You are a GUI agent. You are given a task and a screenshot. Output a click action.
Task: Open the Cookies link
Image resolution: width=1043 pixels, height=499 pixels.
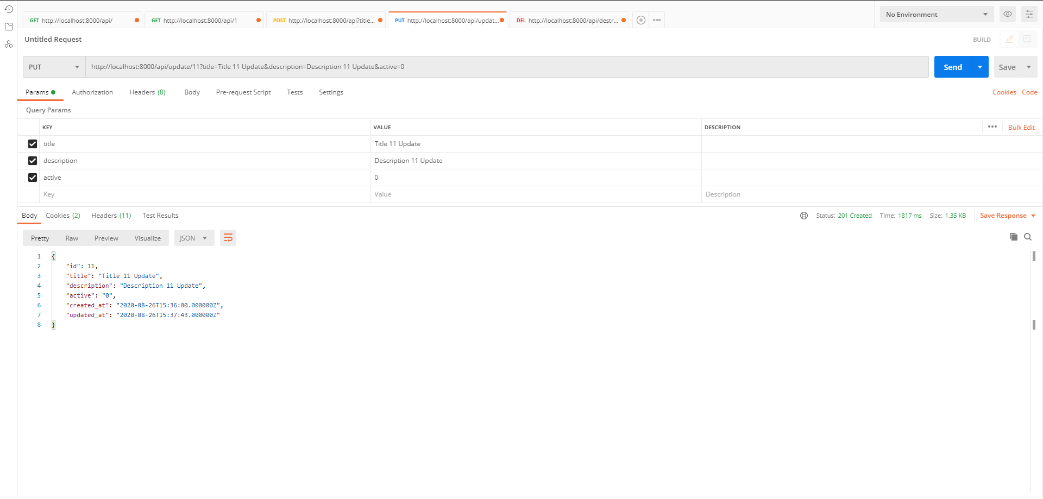[1004, 92]
